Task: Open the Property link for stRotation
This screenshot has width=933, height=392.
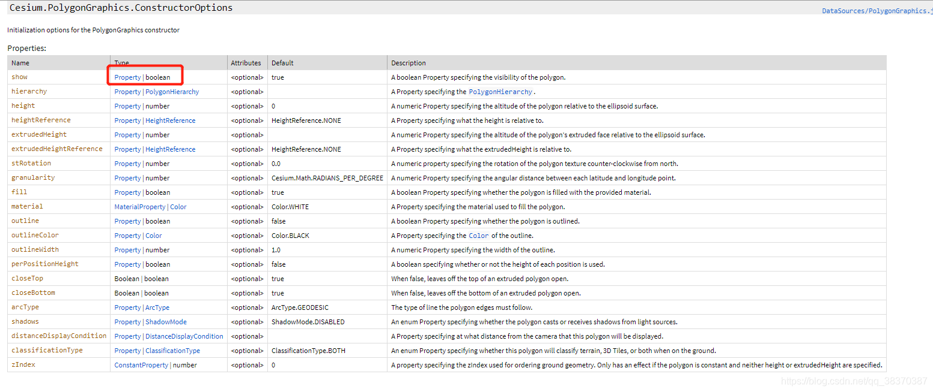Action: pos(127,163)
